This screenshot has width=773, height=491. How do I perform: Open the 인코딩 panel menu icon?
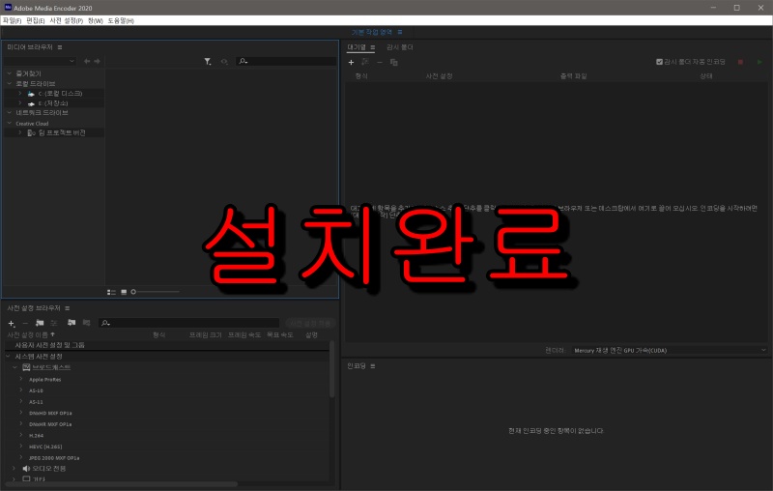click(373, 366)
